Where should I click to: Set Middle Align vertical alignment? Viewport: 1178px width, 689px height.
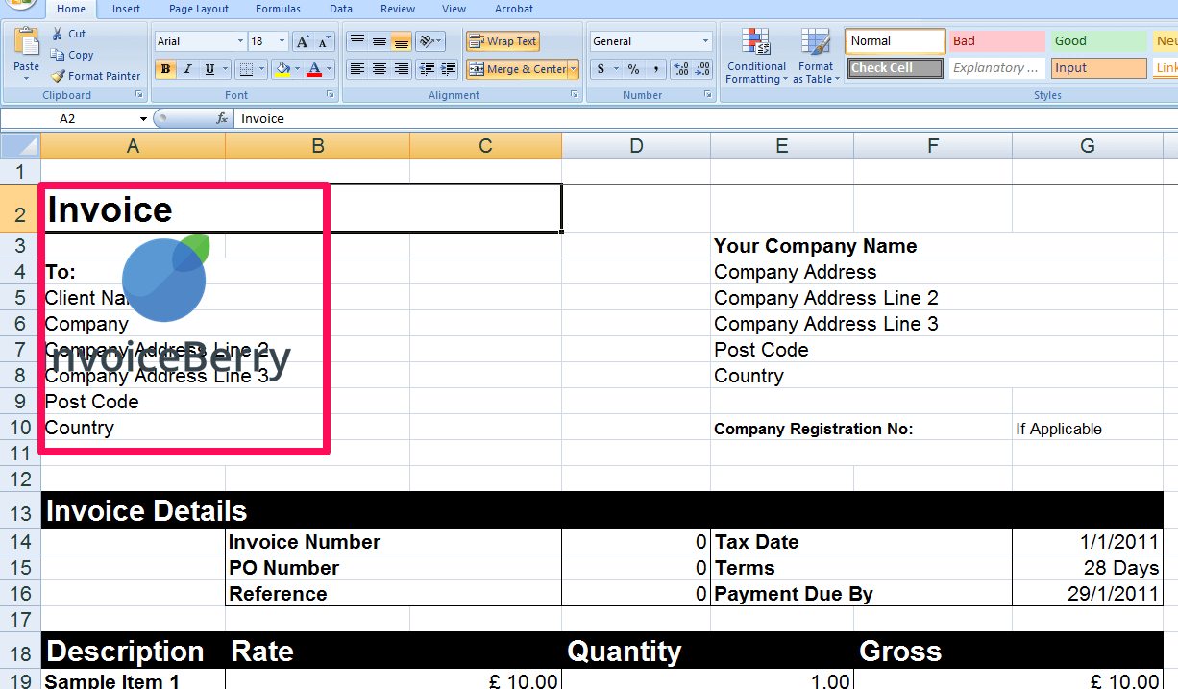pos(379,41)
